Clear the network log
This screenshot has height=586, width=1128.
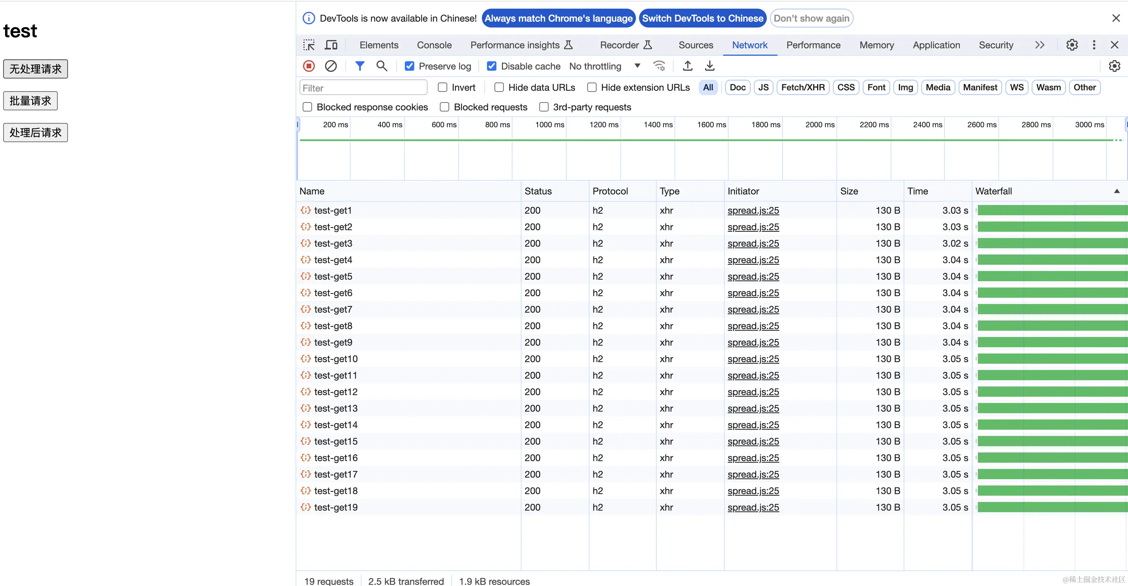pyautogui.click(x=331, y=66)
